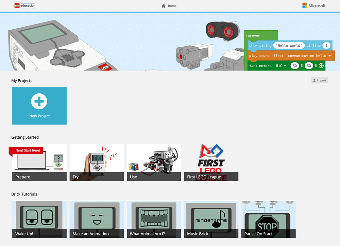Click the plus icon on tank motors block
Image resolution: width=340 pixels, height=246 pixels.
pyautogui.click(x=321, y=66)
